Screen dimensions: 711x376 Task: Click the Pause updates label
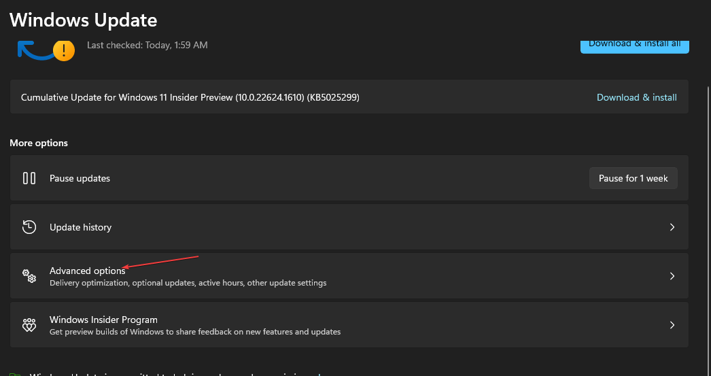(80, 178)
